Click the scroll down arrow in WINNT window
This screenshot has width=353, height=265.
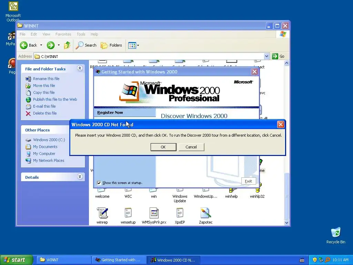click(286, 223)
